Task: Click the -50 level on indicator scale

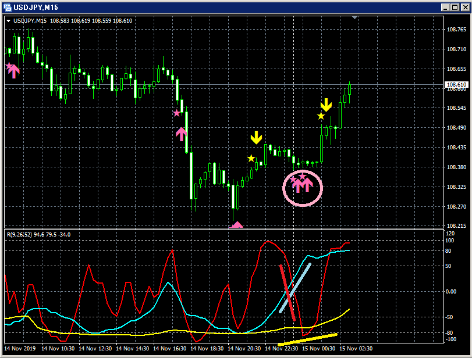Action: click(x=449, y=317)
